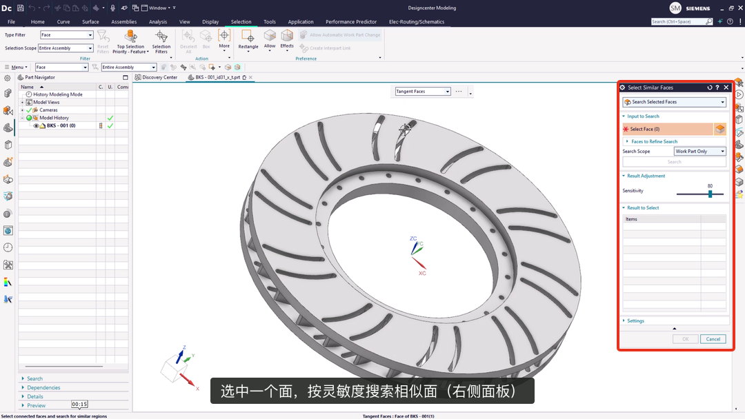Click the Top Selection Priority - Feature icon
This screenshot has width=745, height=419.
pyautogui.click(x=130, y=36)
